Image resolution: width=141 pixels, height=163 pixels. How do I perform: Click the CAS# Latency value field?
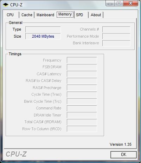pyautogui.click(x=82, y=74)
